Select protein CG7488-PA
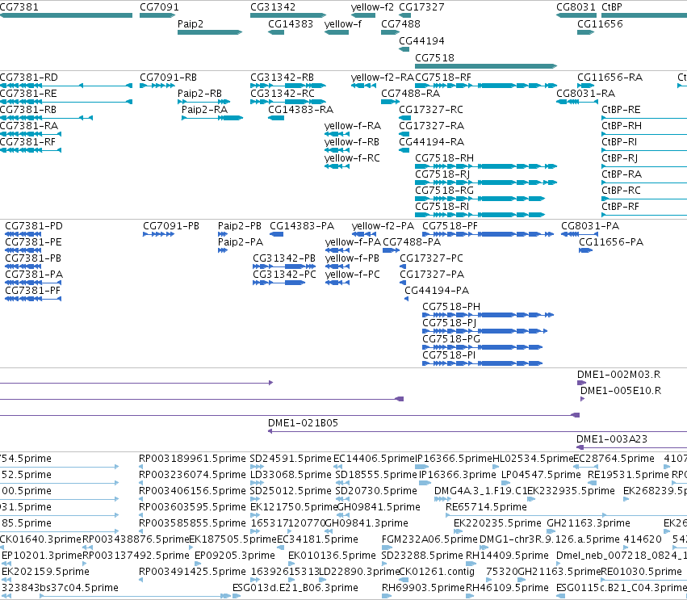The height and width of the screenshot is (600, 687). pyautogui.click(x=412, y=242)
